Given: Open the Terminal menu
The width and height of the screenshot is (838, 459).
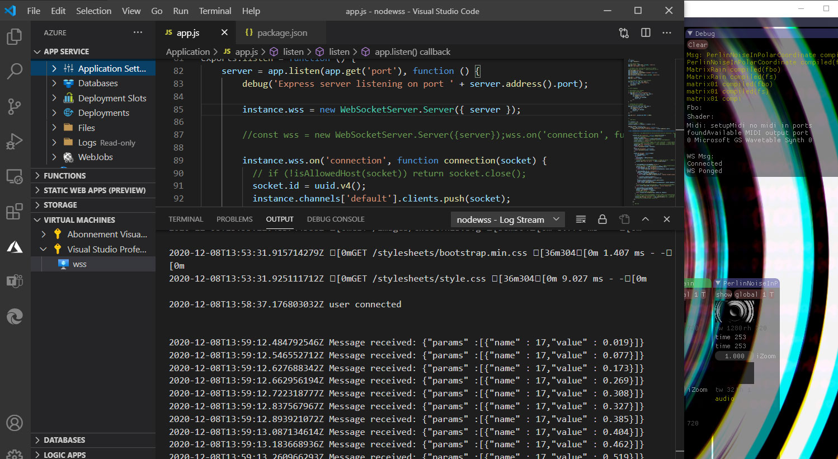Looking at the screenshot, I should 215,11.
